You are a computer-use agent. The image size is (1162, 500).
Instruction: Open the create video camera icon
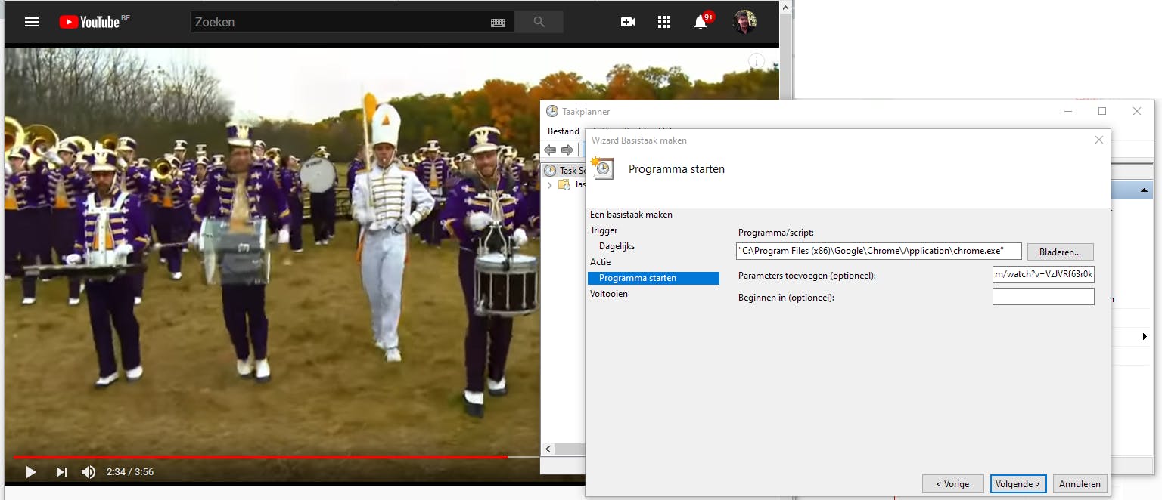tap(627, 22)
